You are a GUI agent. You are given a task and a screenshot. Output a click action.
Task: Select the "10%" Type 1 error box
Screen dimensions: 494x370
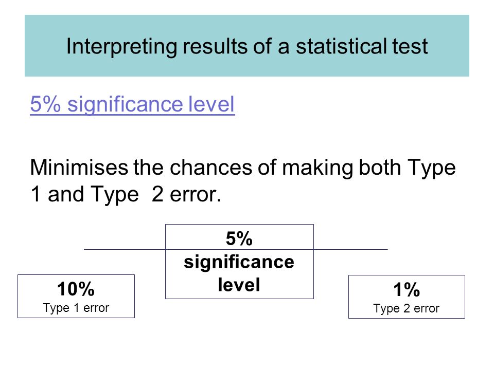click(x=76, y=296)
